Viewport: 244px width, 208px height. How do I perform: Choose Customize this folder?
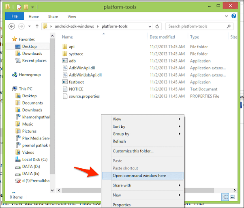(x=143, y=151)
